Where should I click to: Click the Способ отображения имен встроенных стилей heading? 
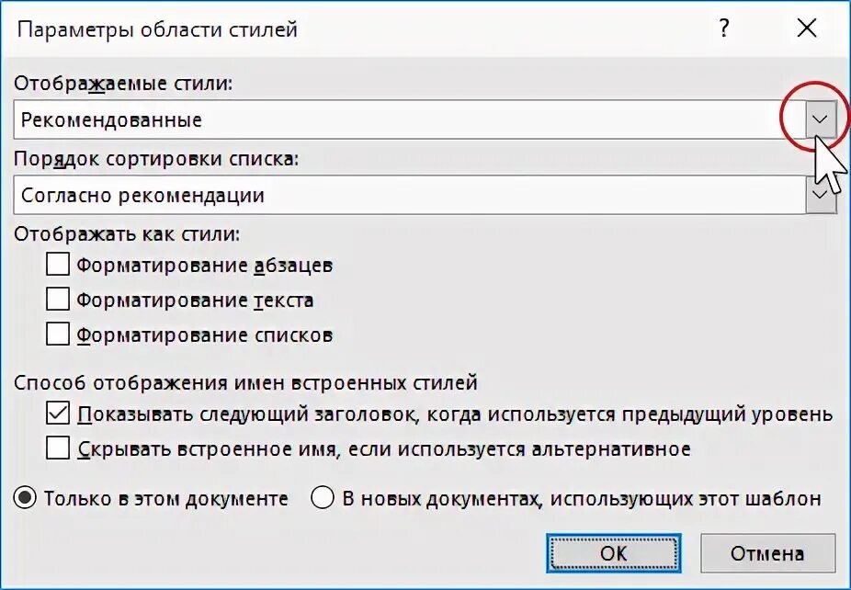click(246, 382)
